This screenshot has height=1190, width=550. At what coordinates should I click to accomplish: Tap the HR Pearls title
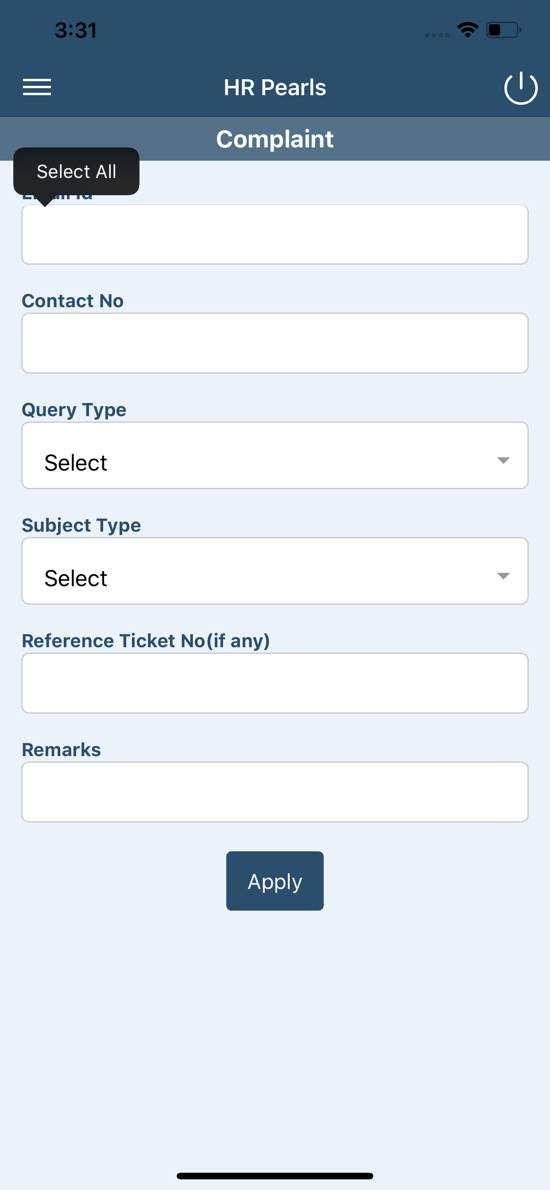click(275, 87)
